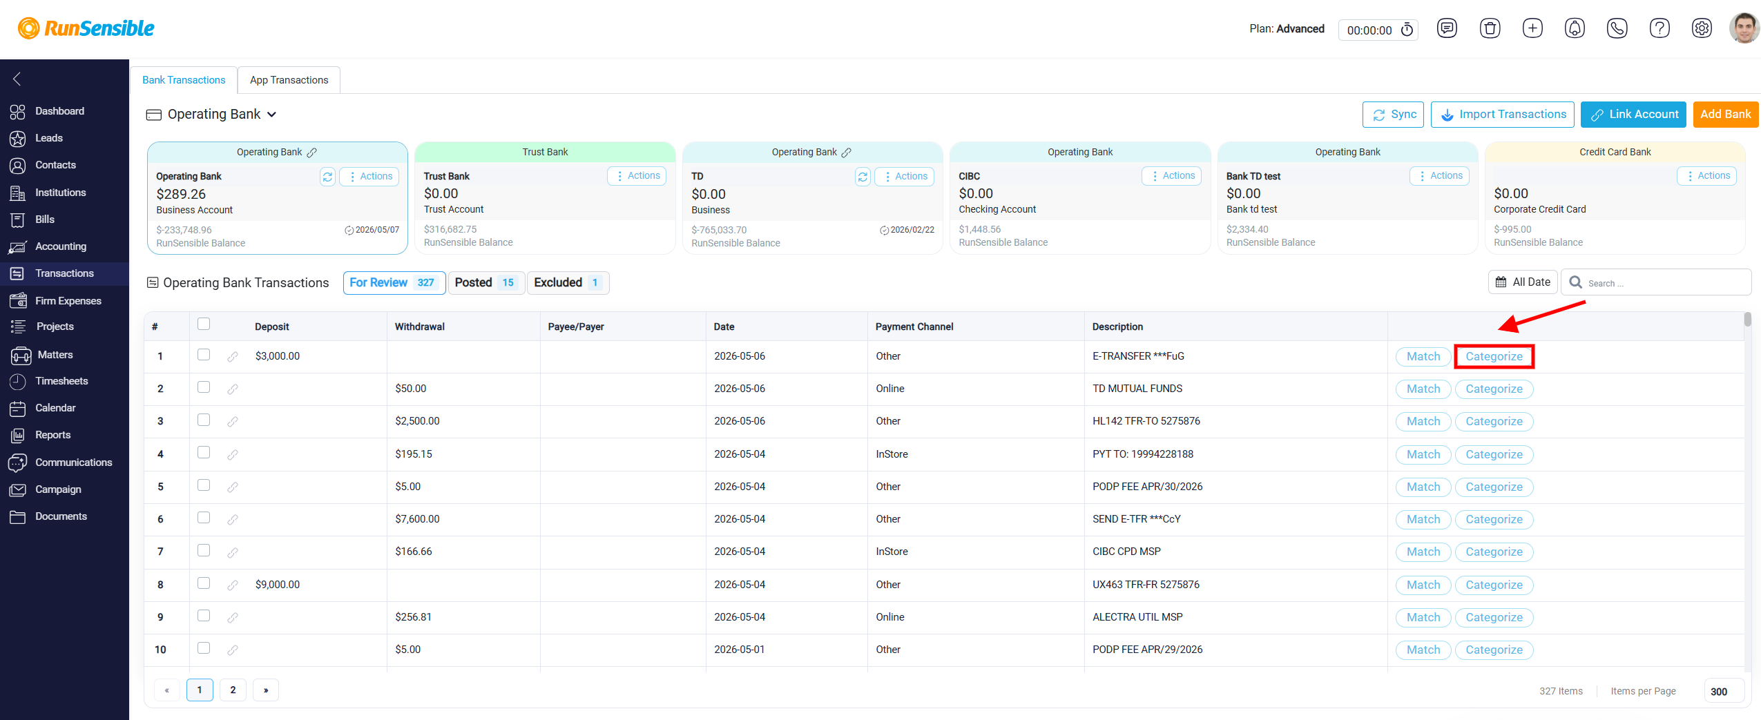Show Posted transactions tab
Viewport: 1761px width, 720px height.
(x=486, y=283)
